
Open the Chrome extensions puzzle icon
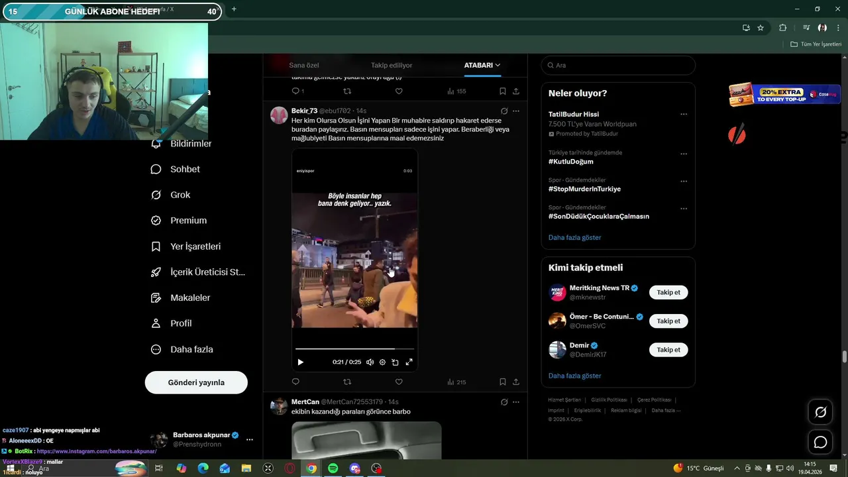click(782, 28)
